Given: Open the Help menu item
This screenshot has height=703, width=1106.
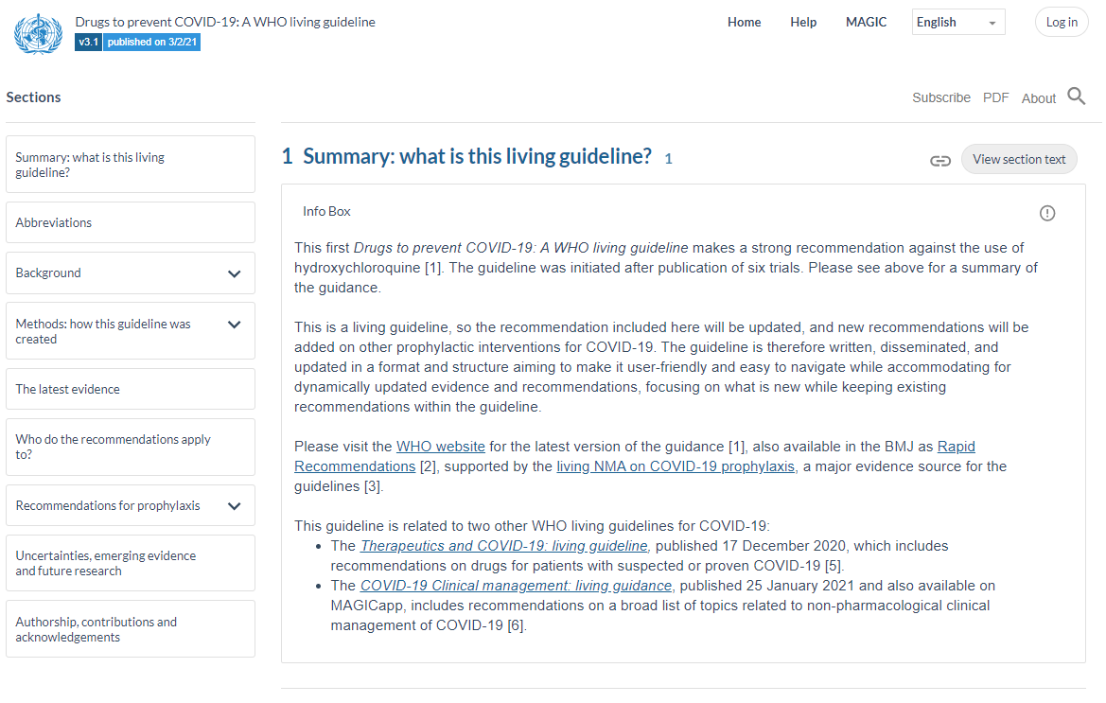Looking at the screenshot, I should pos(802,23).
